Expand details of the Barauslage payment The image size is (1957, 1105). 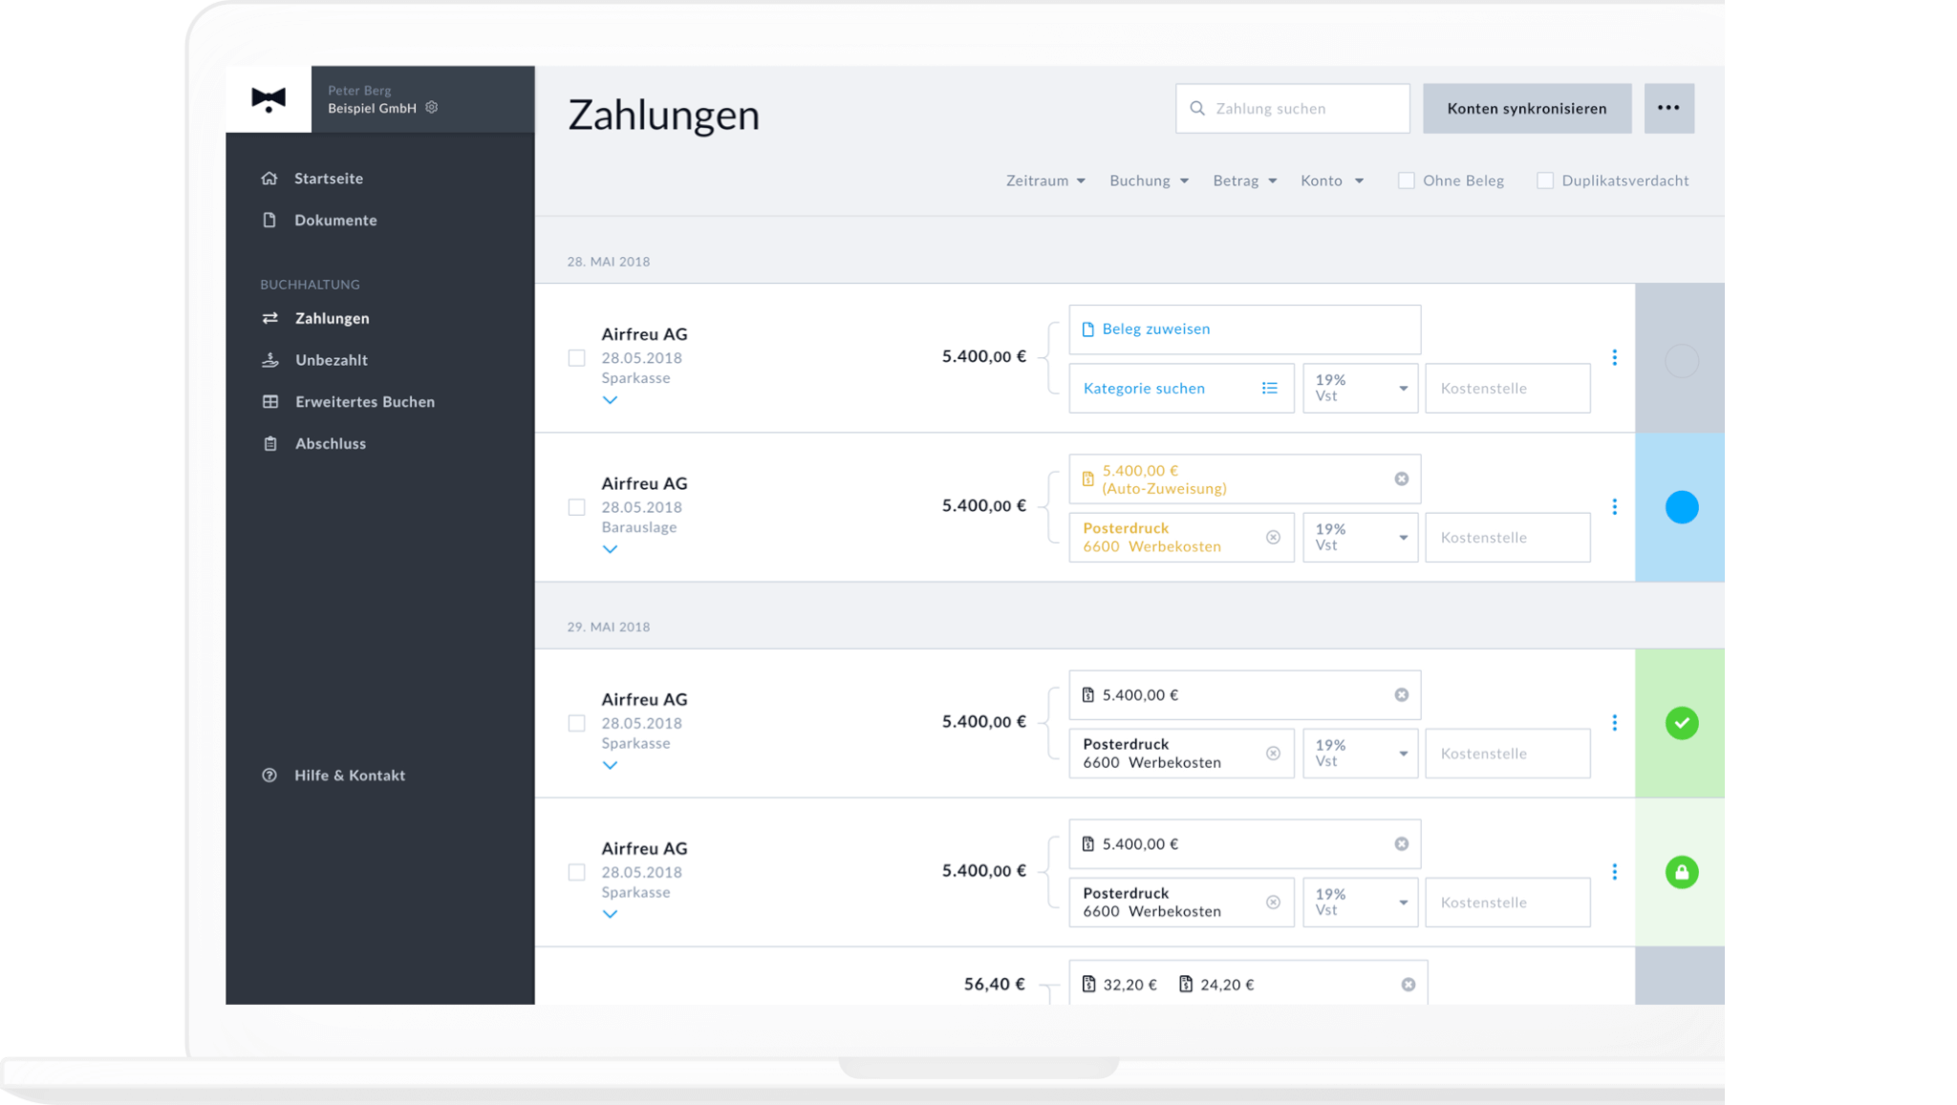pyautogui.click(x=610, y=549)
